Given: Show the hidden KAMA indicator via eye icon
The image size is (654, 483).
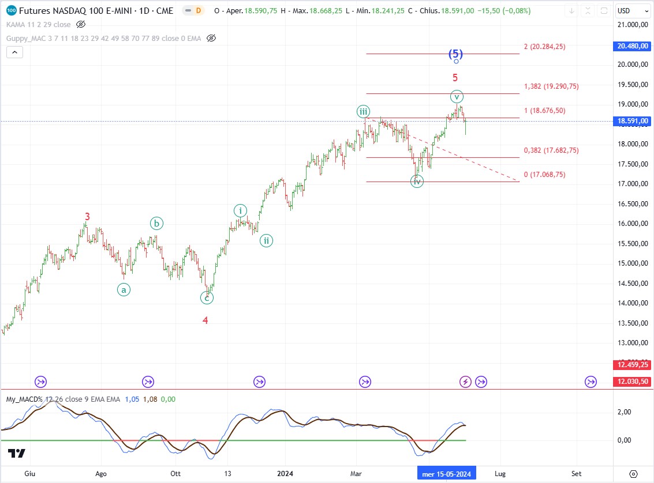Looking at the screenshot, I should point(81,25).
